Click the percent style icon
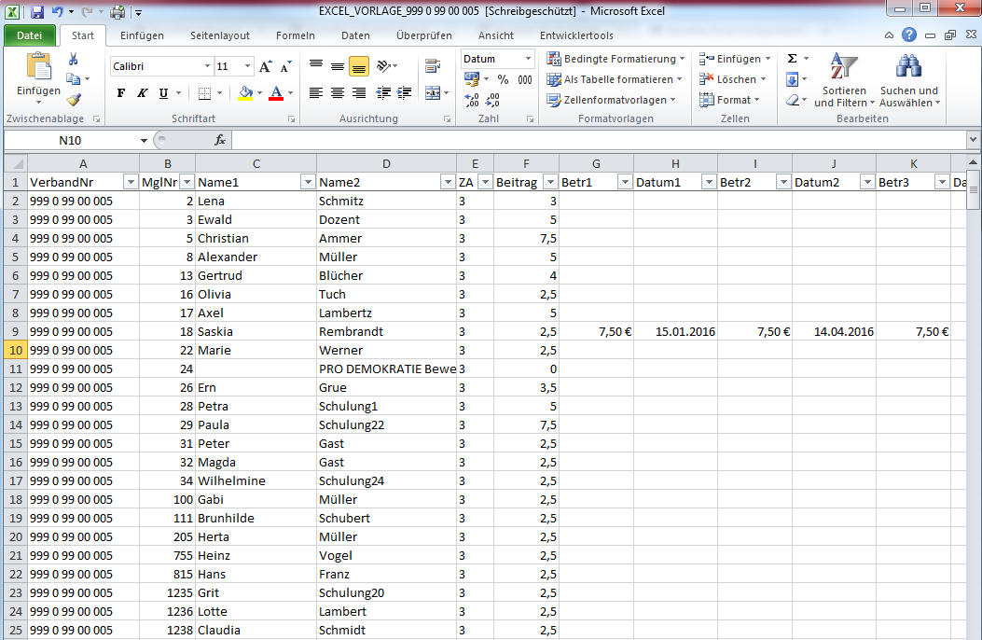Viewport: 982px width, 640px height. pyautogui.click(x=503, y=79)
